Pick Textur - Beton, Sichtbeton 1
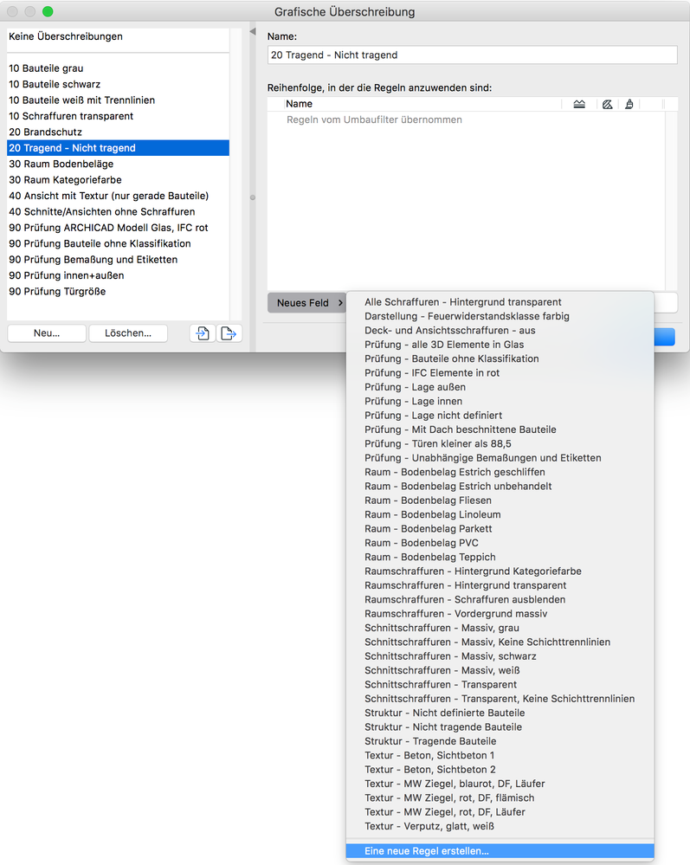This screenshot has width=690, height=865. coord(429,755)
